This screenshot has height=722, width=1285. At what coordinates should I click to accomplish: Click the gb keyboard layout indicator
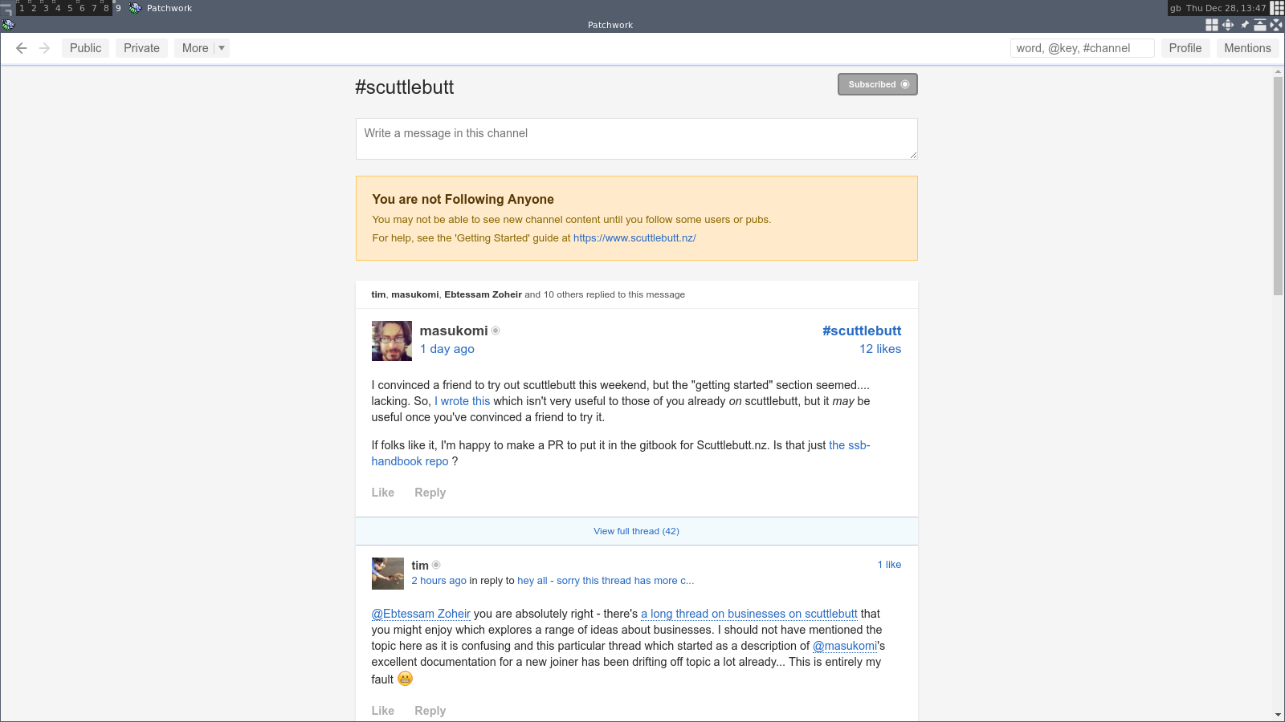click(x=1176, y=8)
